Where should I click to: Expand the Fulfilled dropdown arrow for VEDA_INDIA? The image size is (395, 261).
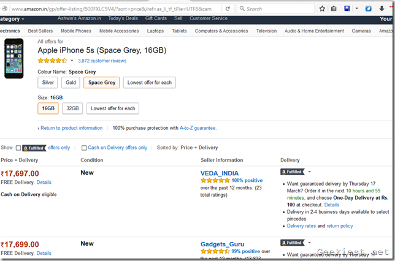tap(310, 172)
